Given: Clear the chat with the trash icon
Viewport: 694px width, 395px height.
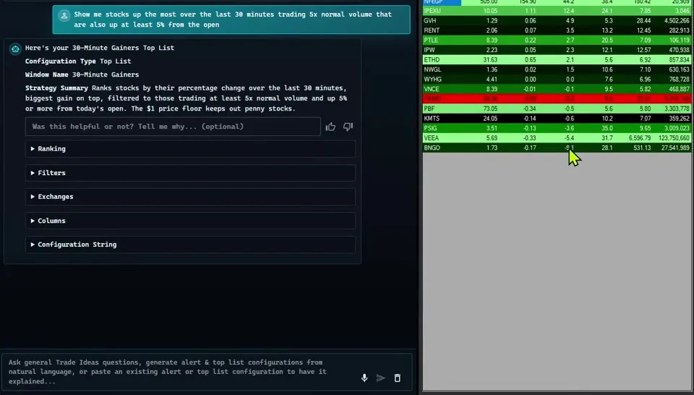Looking at the screenshot, I should [398, 378].
